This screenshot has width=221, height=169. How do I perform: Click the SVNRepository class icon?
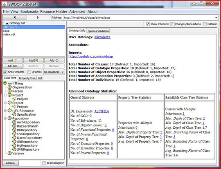tap(14, 149)
